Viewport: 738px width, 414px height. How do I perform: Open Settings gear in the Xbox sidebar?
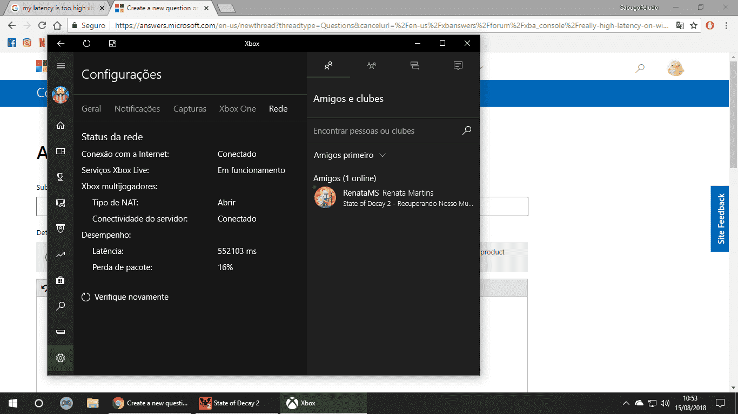click(61, 358)
